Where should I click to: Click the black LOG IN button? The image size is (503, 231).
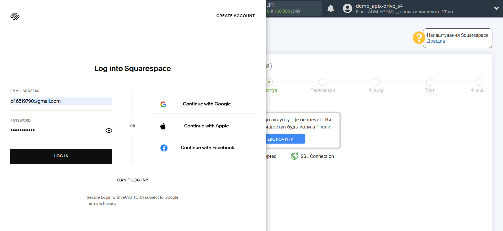pyautogui.click(x=61, y=156)
